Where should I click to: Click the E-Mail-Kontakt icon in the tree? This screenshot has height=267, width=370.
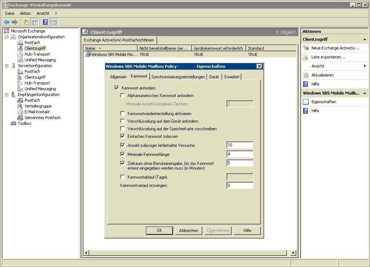tap(20, 112)
